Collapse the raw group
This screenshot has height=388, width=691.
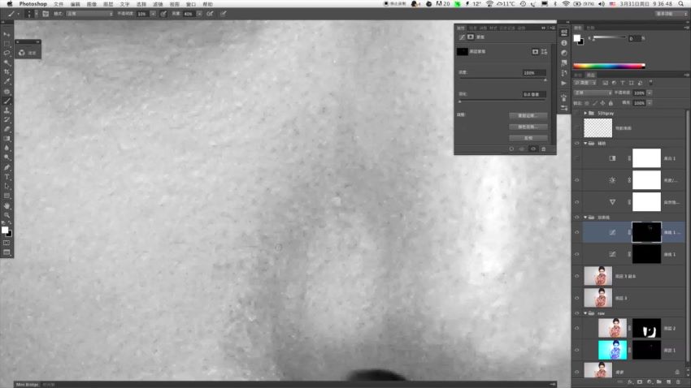coord(585,313)
